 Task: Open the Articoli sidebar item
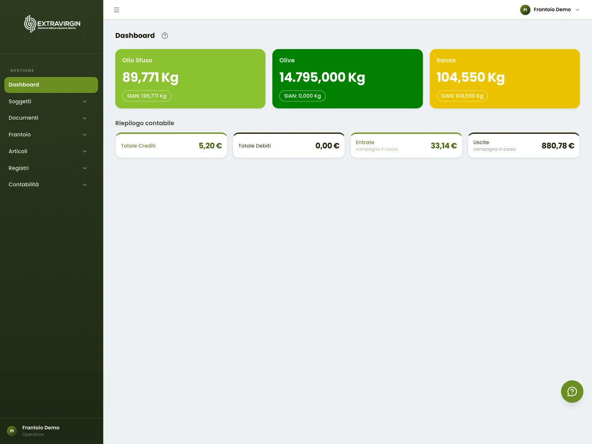coord(51,151)
